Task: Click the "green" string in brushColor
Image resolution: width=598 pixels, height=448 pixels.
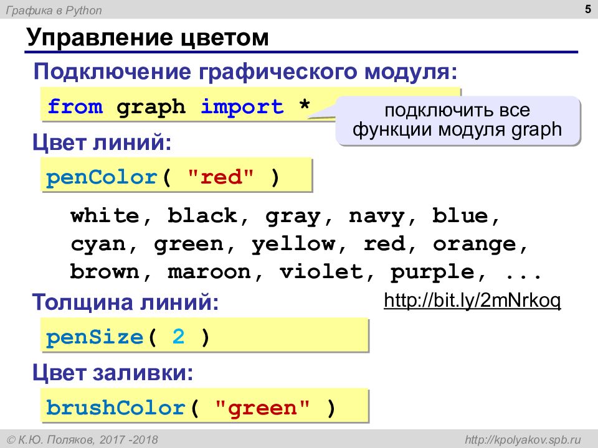Action: point(262,408)
